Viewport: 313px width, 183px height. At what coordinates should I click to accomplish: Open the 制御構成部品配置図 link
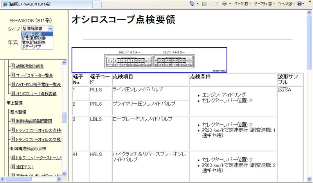coord(34,121)
